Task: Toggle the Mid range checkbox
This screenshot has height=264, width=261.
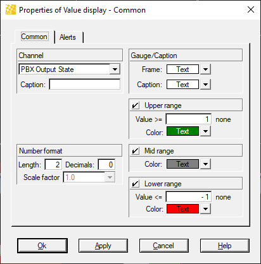Action: coord(135,151)
